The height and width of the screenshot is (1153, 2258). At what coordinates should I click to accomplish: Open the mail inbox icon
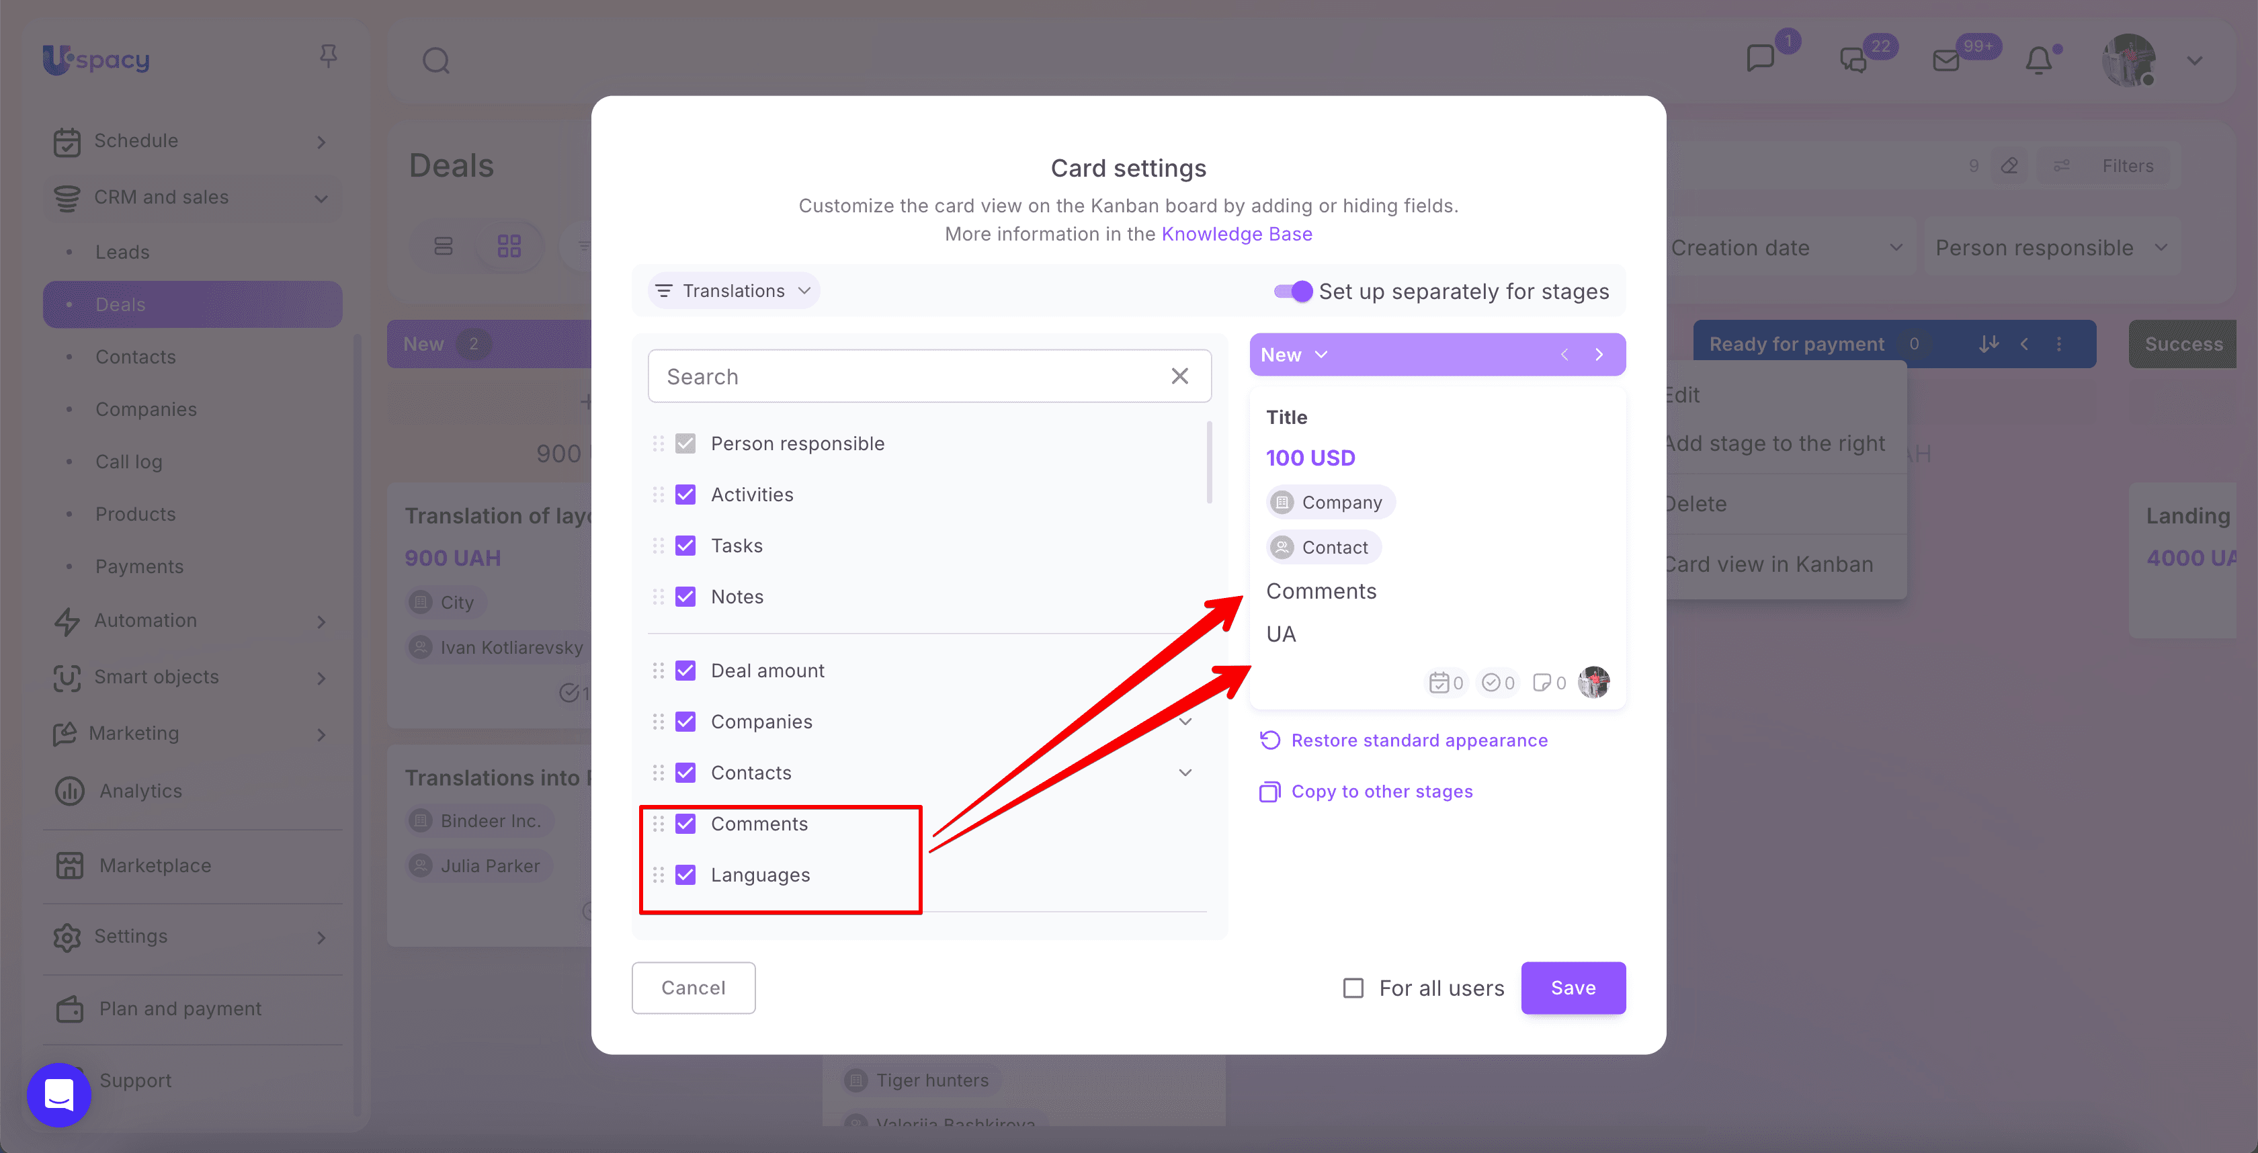(1946, 60)
